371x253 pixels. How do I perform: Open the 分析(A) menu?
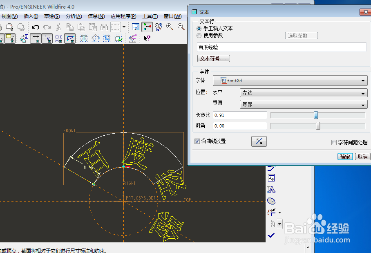[x=74, y=16]
